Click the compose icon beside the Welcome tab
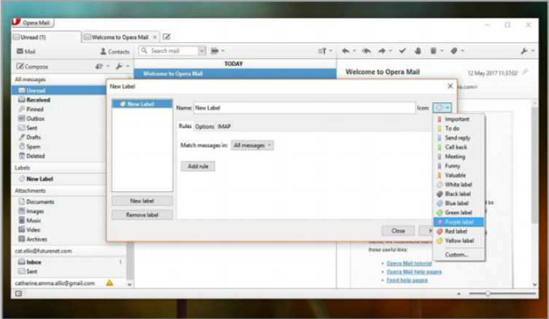The width and height of the screenshot is (549, 319). (x=167, y=36)
